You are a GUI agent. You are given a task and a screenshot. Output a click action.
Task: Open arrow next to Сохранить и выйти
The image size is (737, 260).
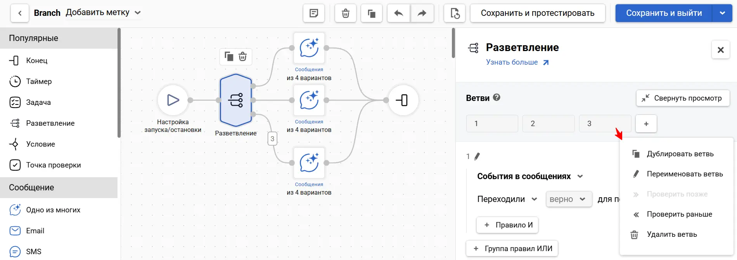[722, 13]
